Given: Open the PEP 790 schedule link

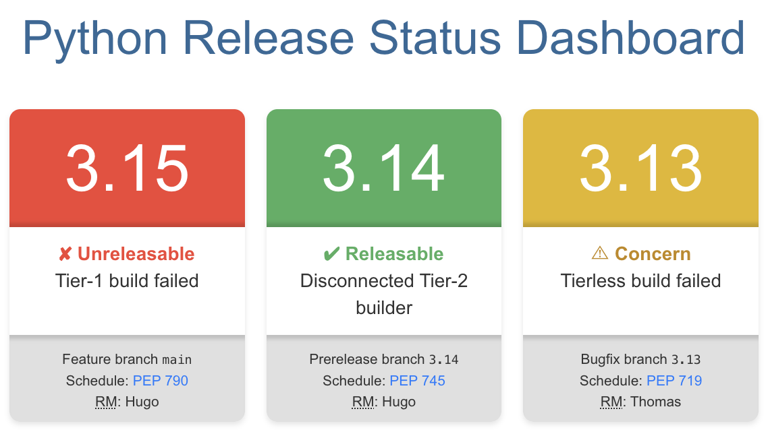Looking at the screenshot, I should point(161,381).
